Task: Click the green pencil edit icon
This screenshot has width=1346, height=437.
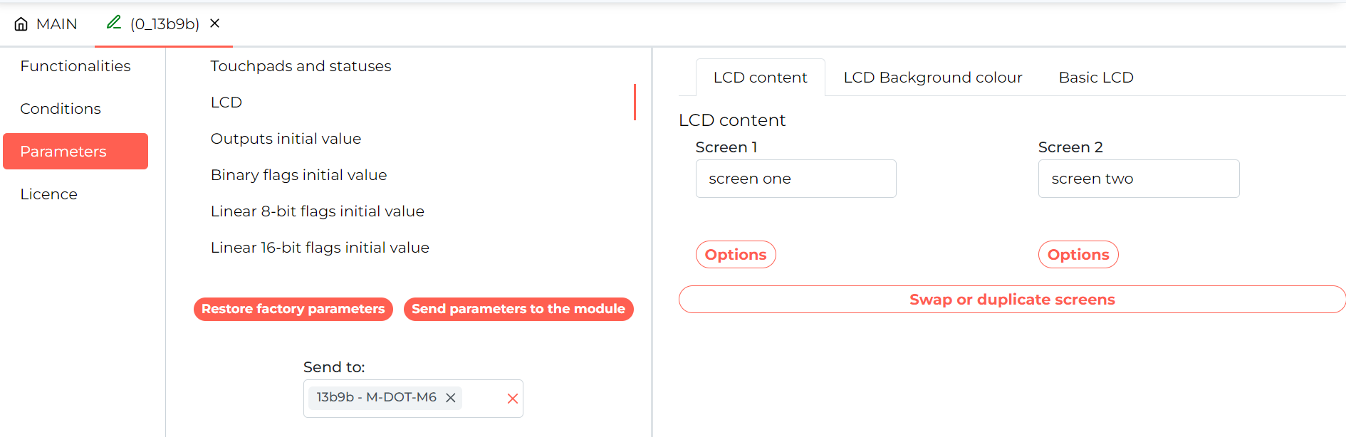Action: click(x=114, y=23)
